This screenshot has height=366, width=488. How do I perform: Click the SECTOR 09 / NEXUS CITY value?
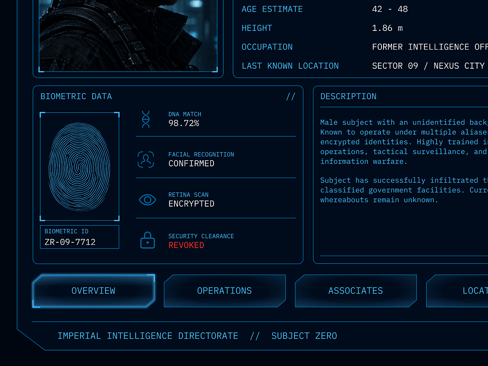click(x=429, y=66)
